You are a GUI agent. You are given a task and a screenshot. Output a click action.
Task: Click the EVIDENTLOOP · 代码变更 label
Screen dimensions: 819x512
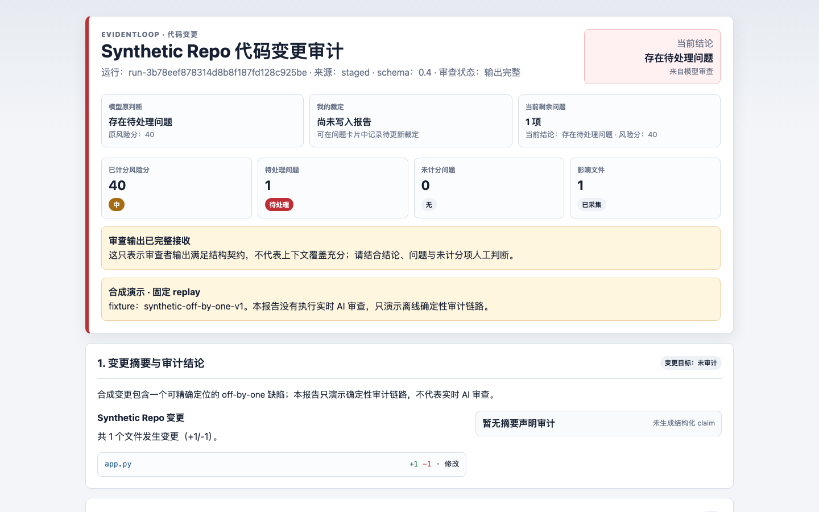coord(150,35)
